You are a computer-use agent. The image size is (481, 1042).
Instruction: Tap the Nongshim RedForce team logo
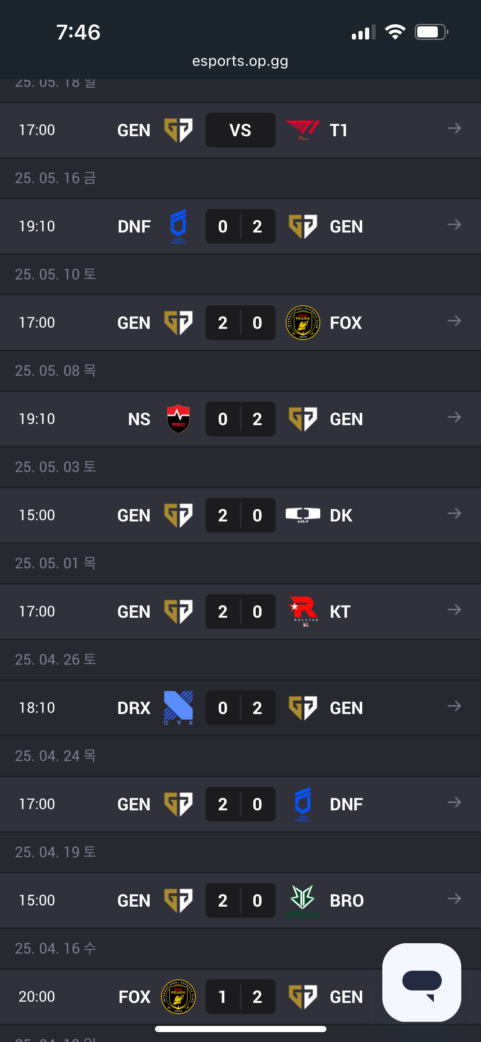(178, 419)
